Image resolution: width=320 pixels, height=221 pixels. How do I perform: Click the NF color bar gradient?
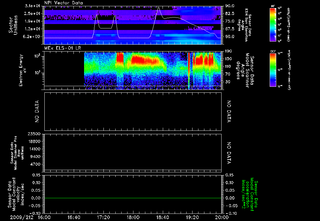pyautogui.click(x=273, y=24)
